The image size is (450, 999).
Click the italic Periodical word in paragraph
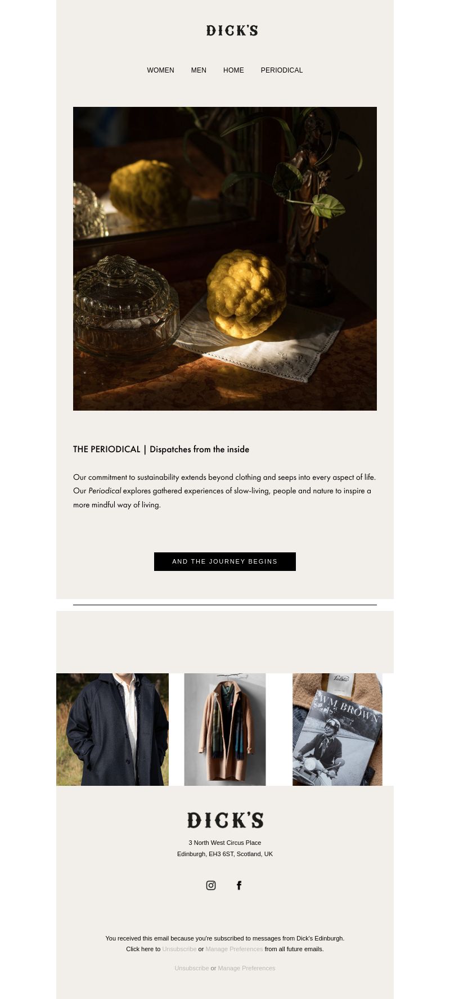105,491
